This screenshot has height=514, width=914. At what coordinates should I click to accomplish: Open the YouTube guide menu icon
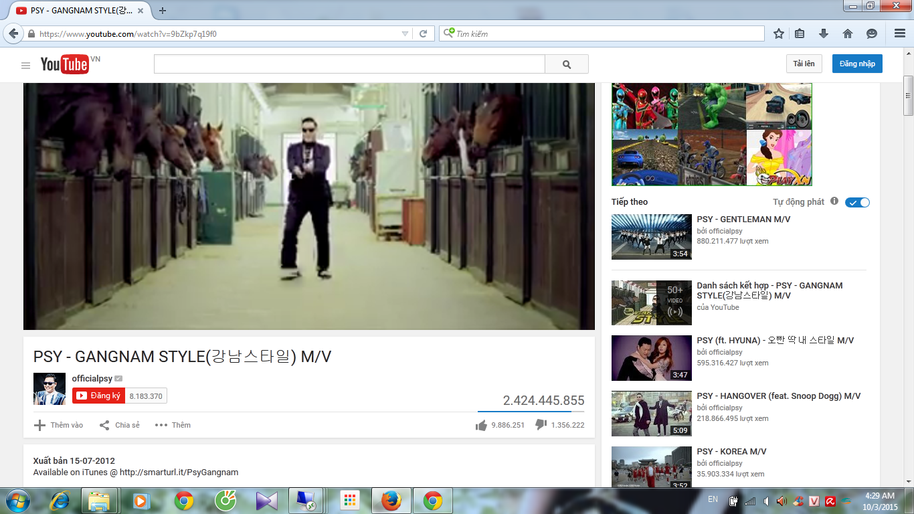click(25, 65)
